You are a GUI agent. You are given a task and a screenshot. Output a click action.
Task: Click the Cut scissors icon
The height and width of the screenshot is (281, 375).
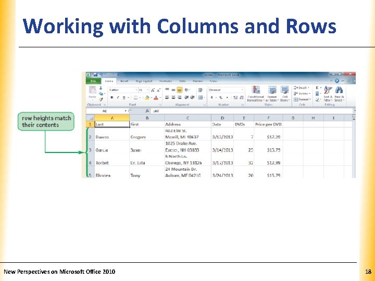[101, 88]
